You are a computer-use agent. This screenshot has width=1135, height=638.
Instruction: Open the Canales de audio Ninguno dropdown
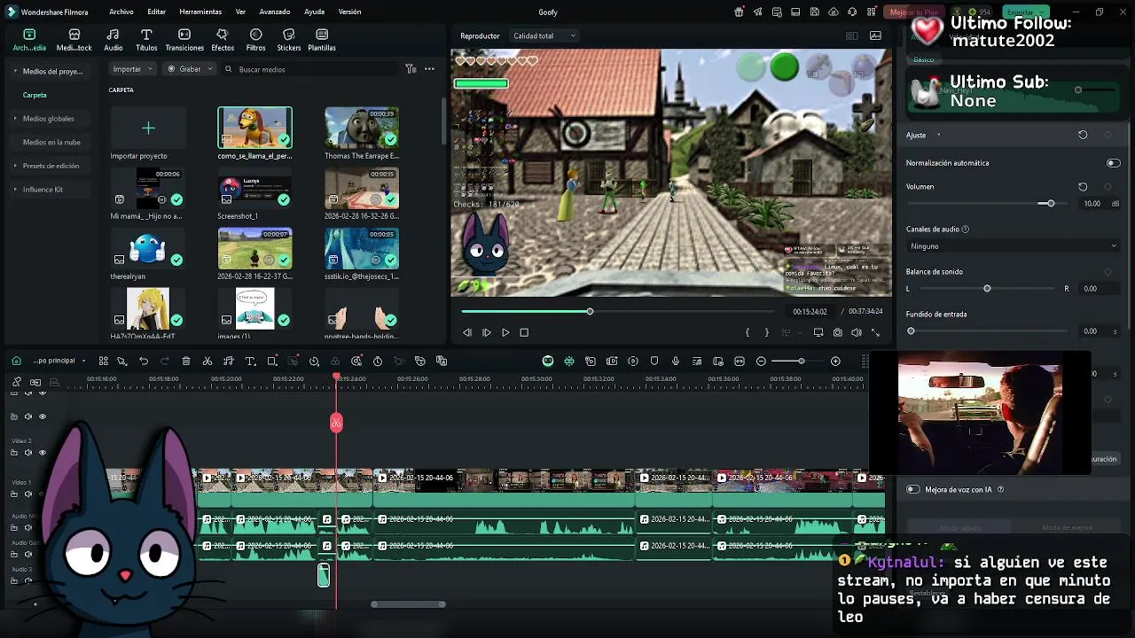pyautogui.click(x=1012, y=245)
